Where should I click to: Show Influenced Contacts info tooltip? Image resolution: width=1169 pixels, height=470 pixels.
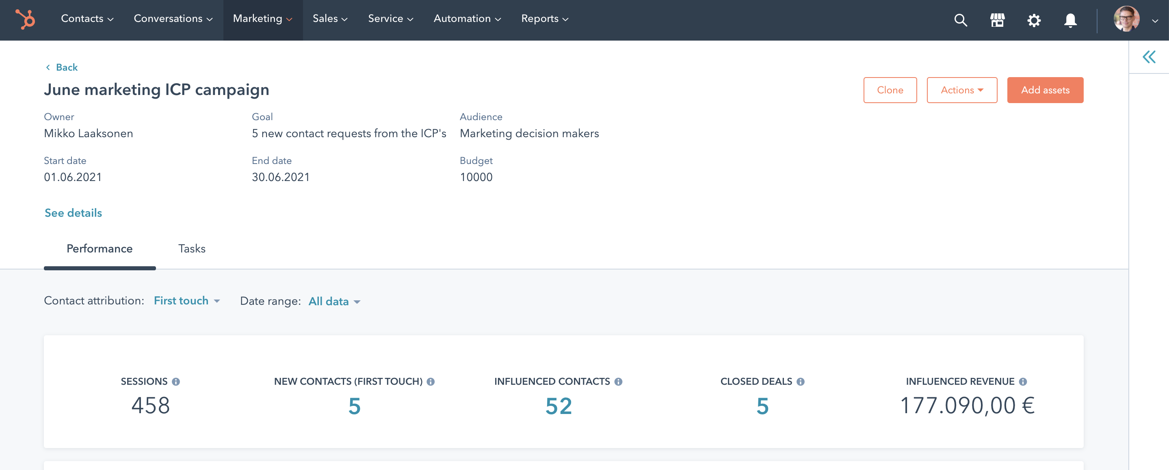pyautogui.click(x=619, y=382)
